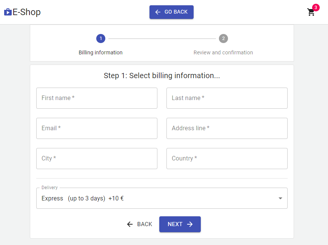This screenshot has width=328, height=245.
Task: Expand the Delivery dropdown arrow
Action: tap(280, 198)
